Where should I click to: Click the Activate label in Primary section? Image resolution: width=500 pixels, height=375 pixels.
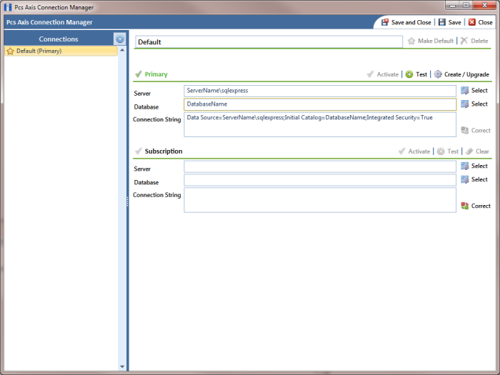click(x=387, y=74)
